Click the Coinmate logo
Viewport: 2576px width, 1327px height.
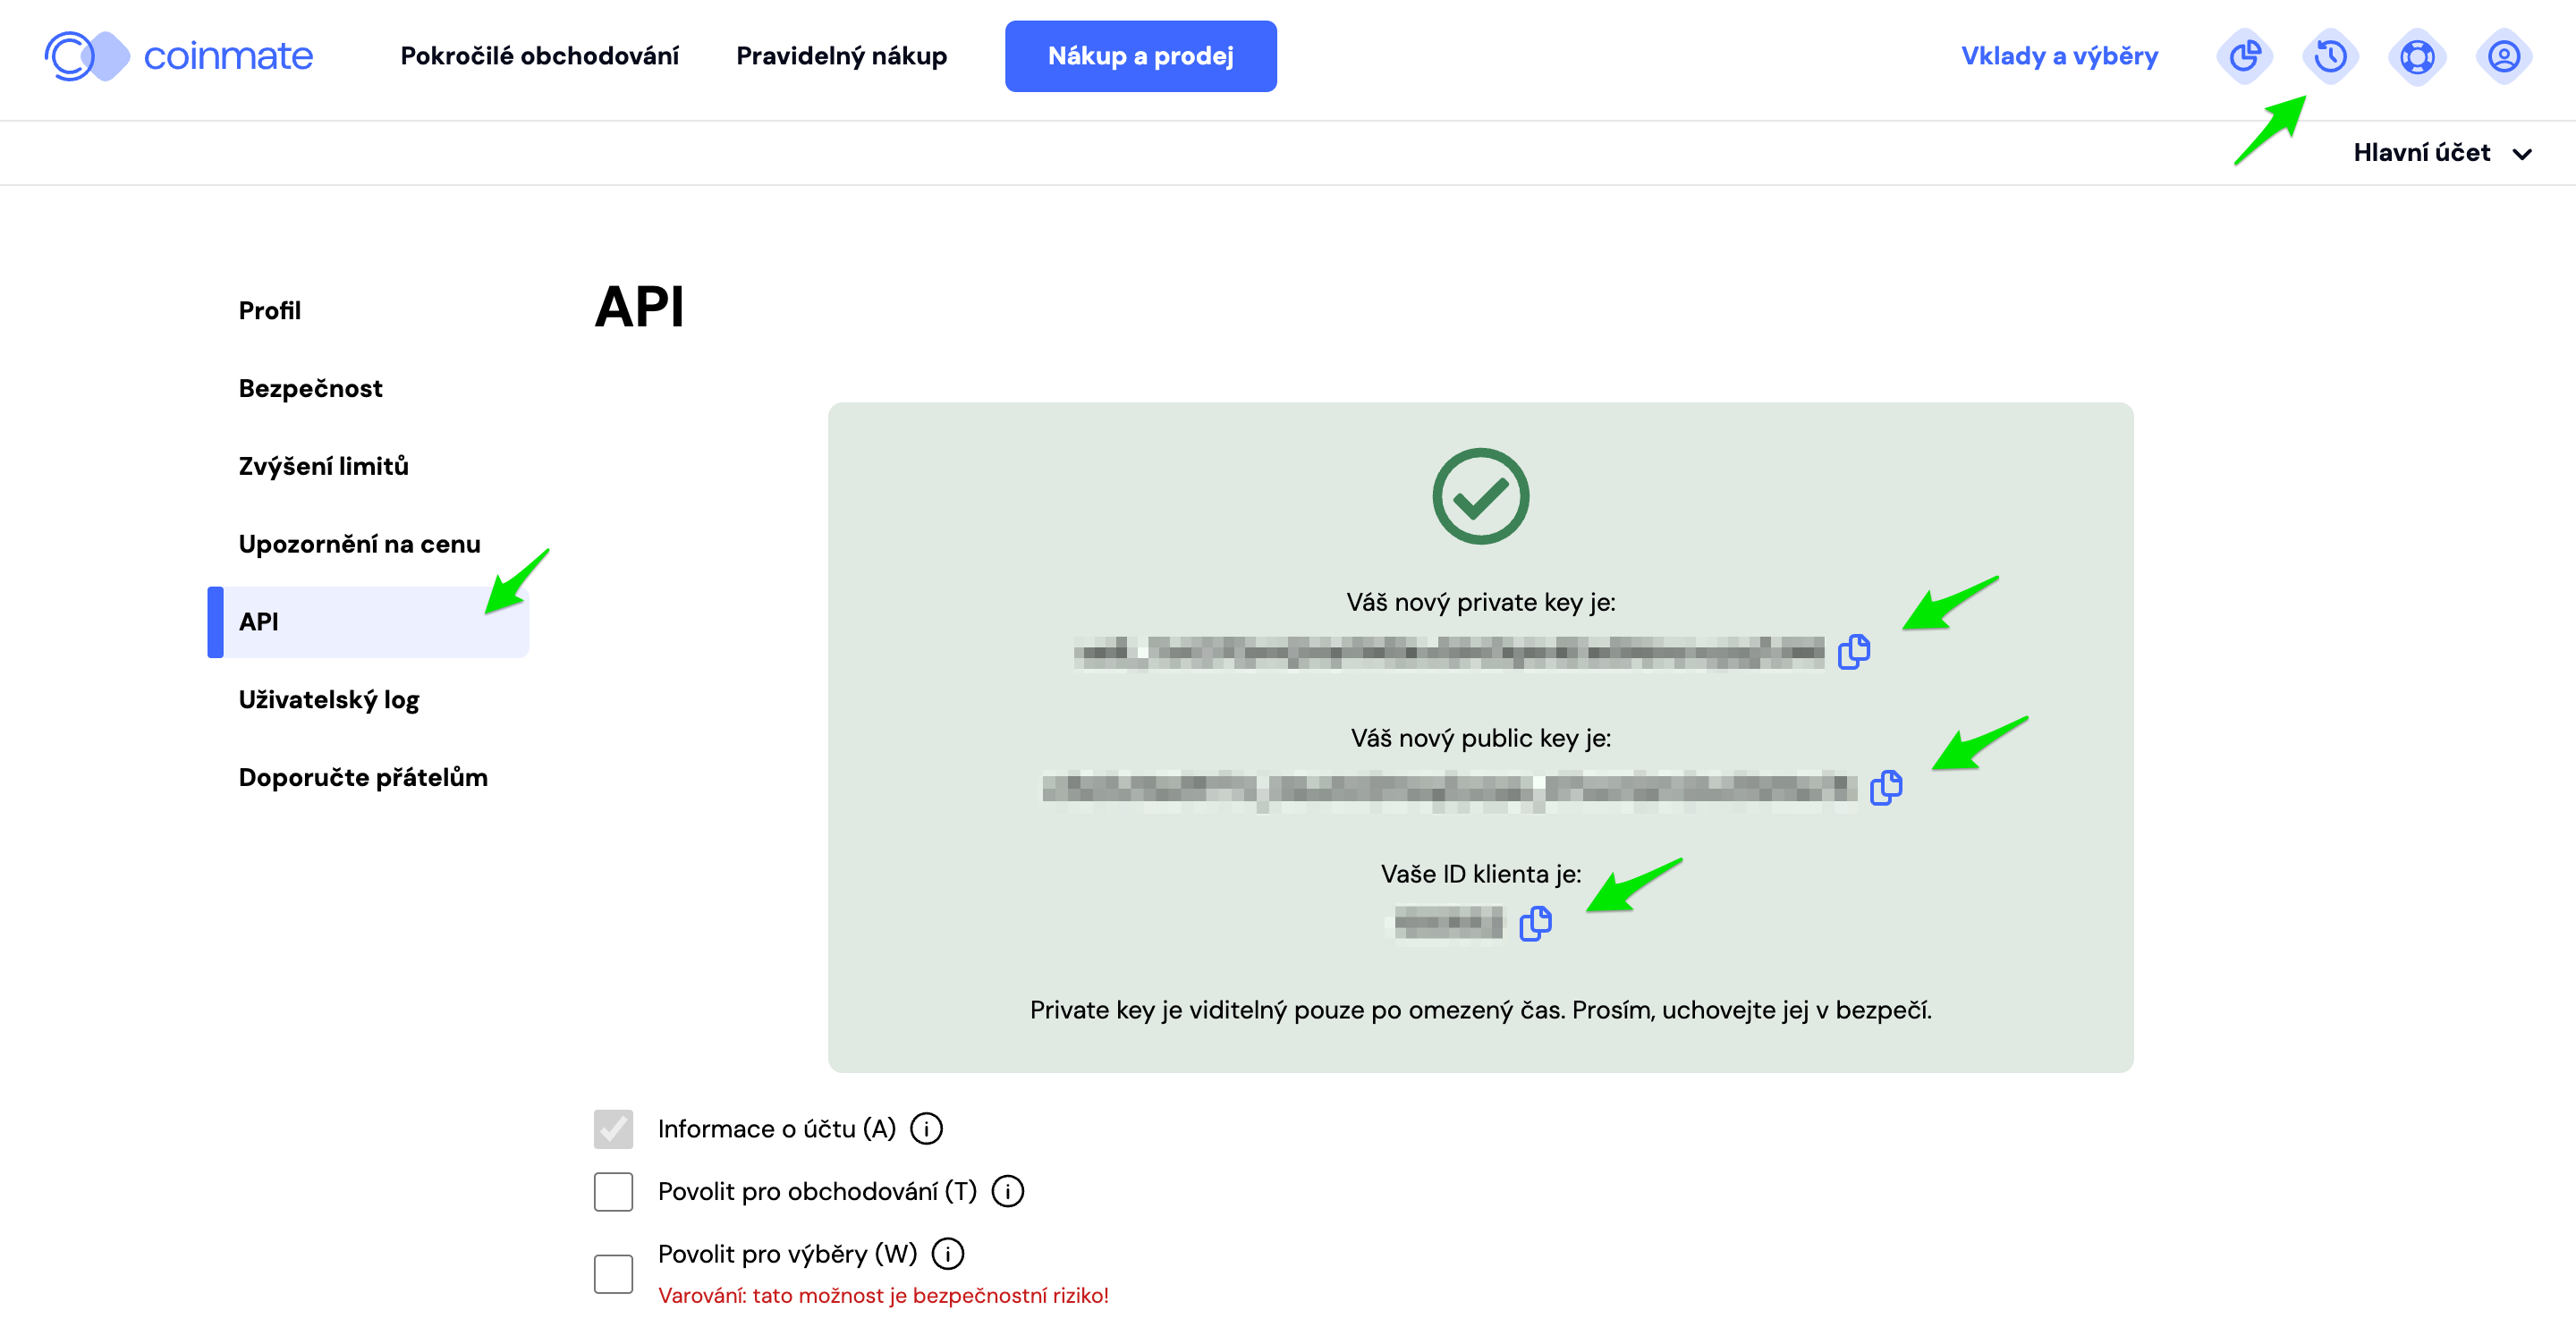178,56
